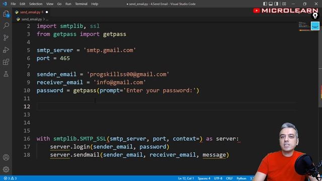Image resolution: width=322 pixels, height=181 pixels.
Task: Open the Run and Debug view
Action: tap(6, 50)
